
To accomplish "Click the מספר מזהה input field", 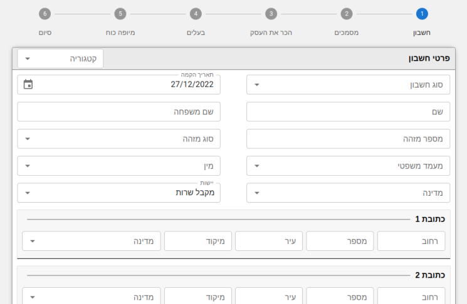I will click(348, 139).
